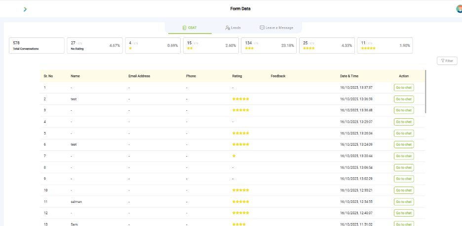Select the four-star 4.33% rating card
The height and width of the screenshot is (226, 462).
click(x=327, y=46)
